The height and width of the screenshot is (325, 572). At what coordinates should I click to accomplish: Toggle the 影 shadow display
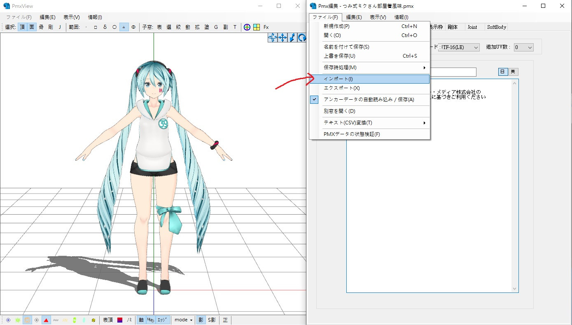[201, 320]
